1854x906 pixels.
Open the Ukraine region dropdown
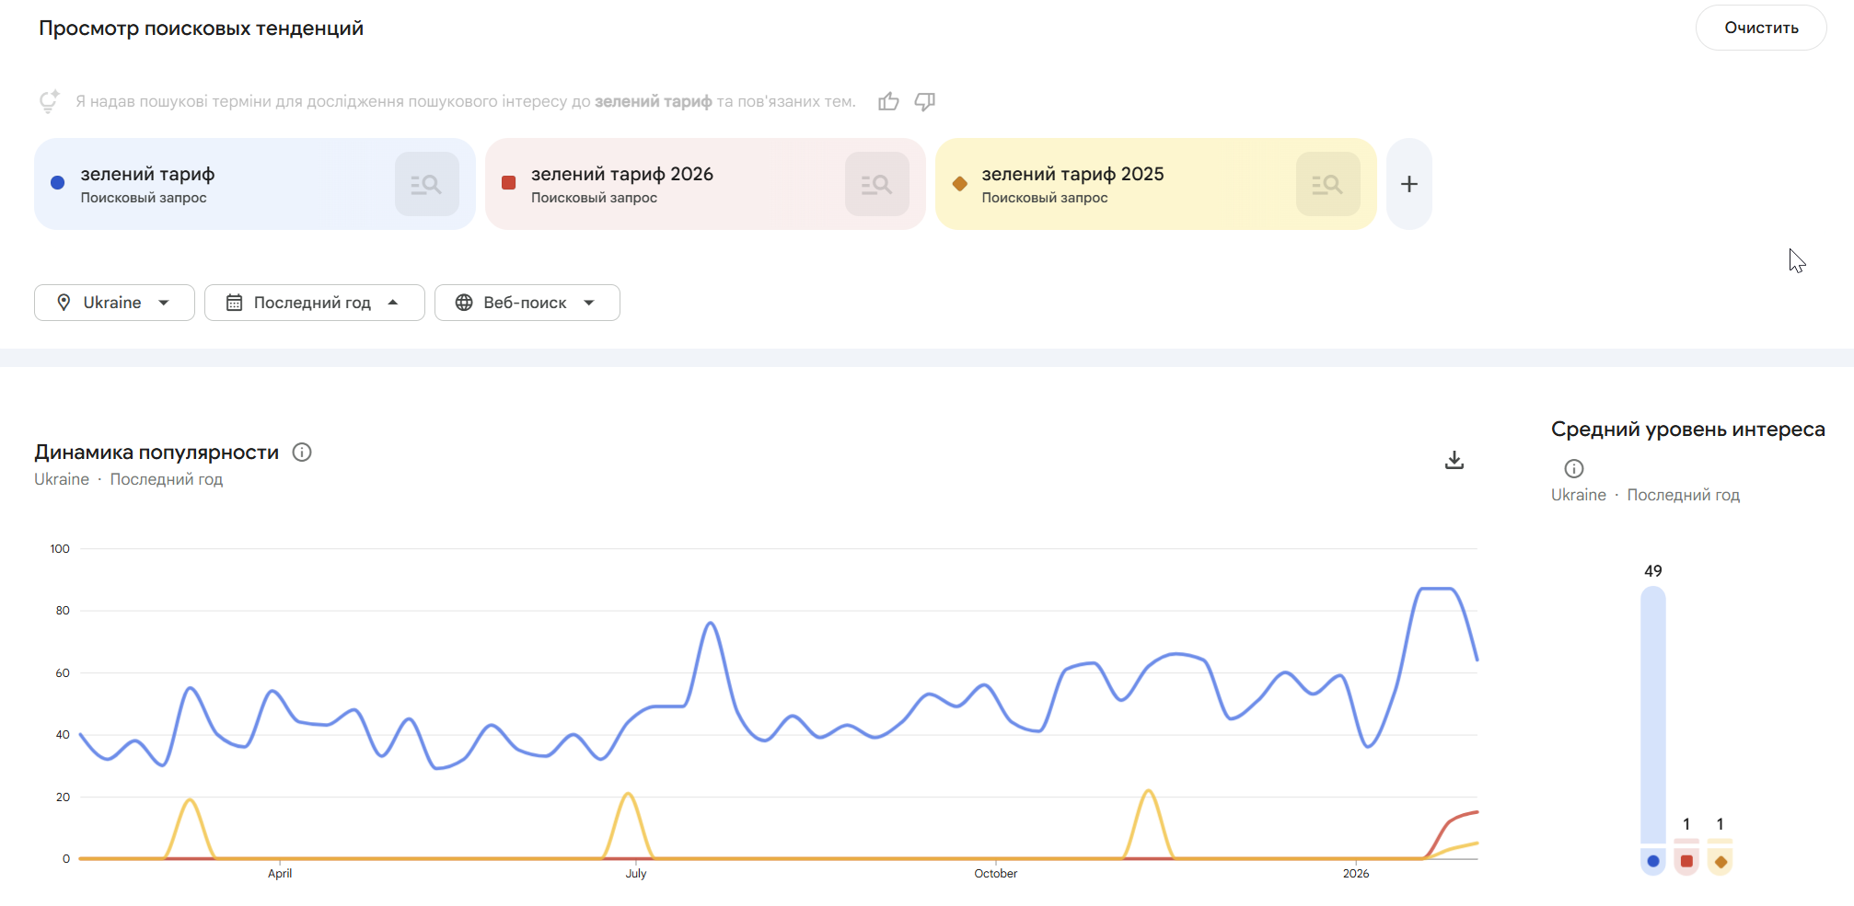click(x=114, y=303)
